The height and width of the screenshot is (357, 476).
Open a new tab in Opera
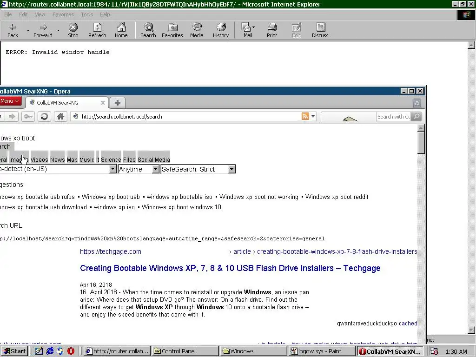pyautogui.click(x=118, y=103)
